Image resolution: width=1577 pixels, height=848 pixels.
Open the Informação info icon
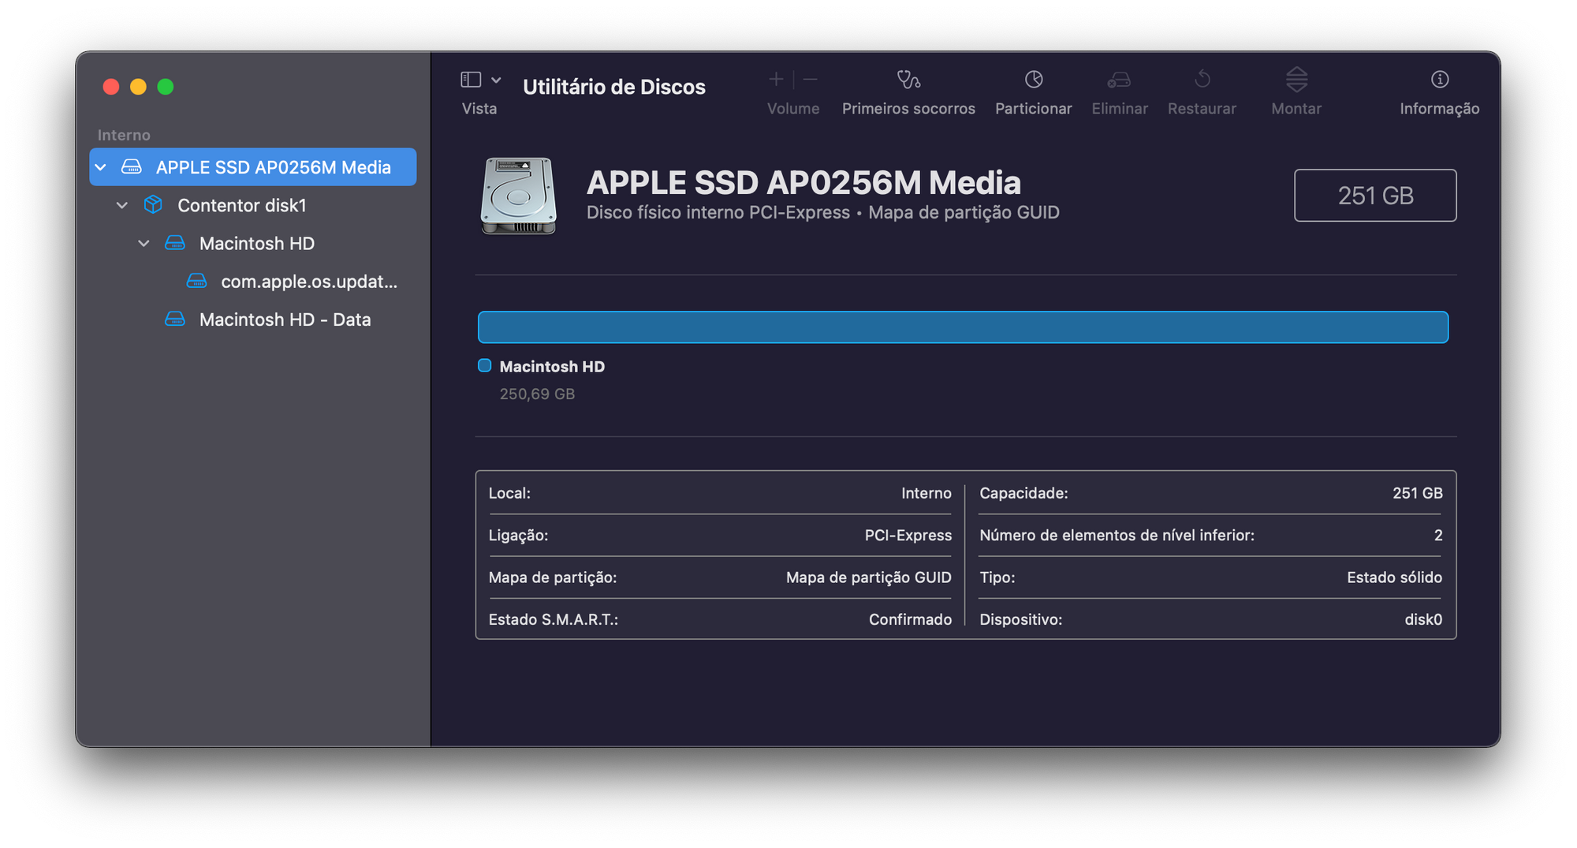point(1440,79)
